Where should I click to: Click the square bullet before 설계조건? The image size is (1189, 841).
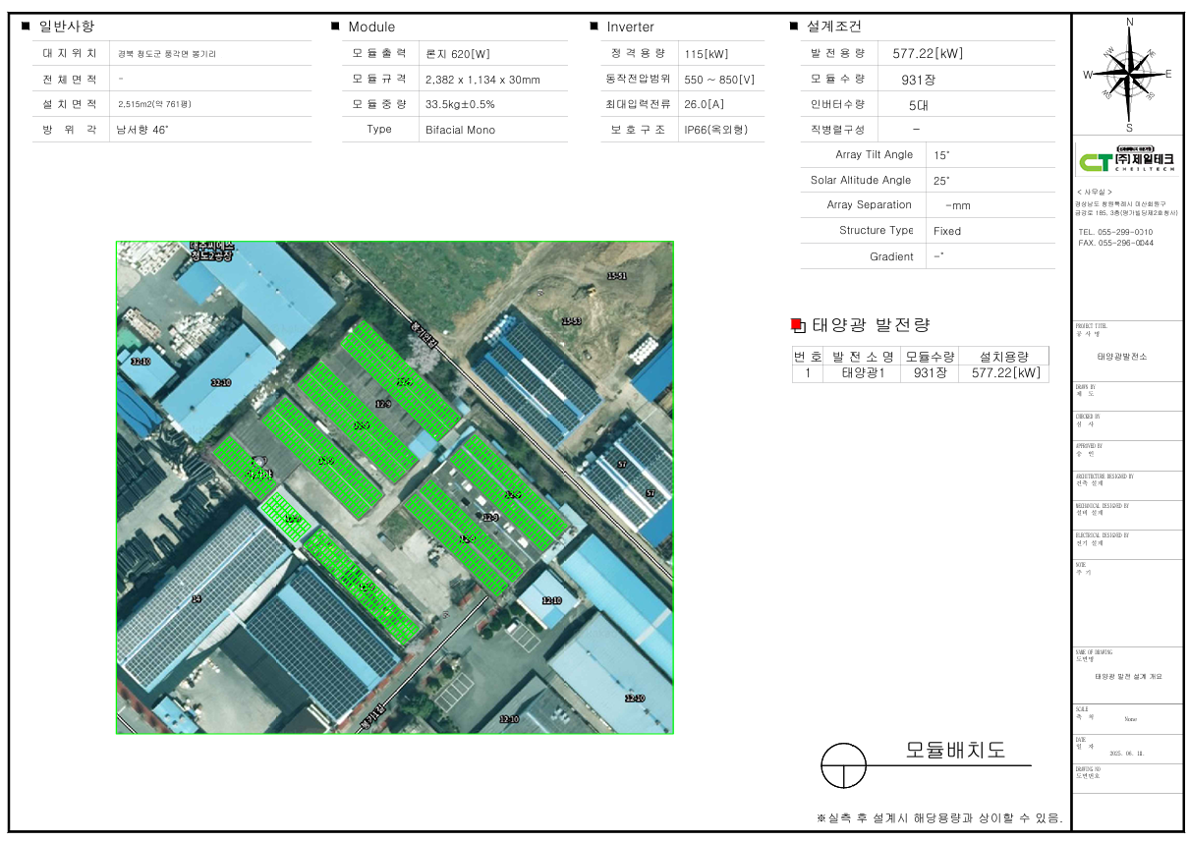point(793,27)
